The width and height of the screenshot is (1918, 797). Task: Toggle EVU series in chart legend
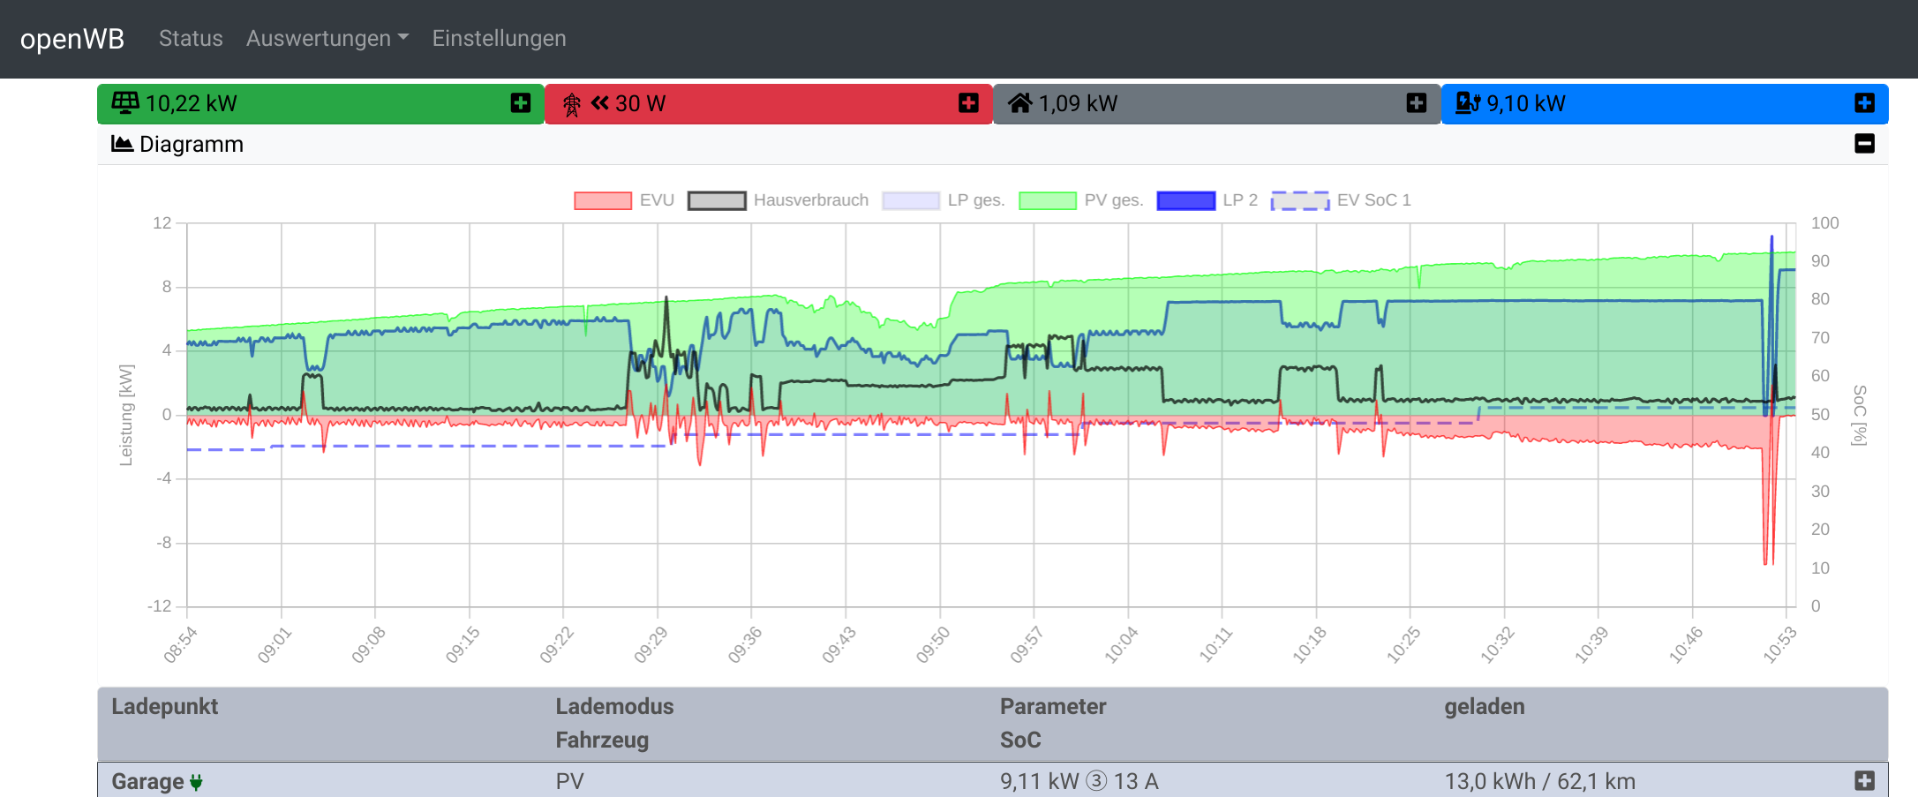click(623, 200)
